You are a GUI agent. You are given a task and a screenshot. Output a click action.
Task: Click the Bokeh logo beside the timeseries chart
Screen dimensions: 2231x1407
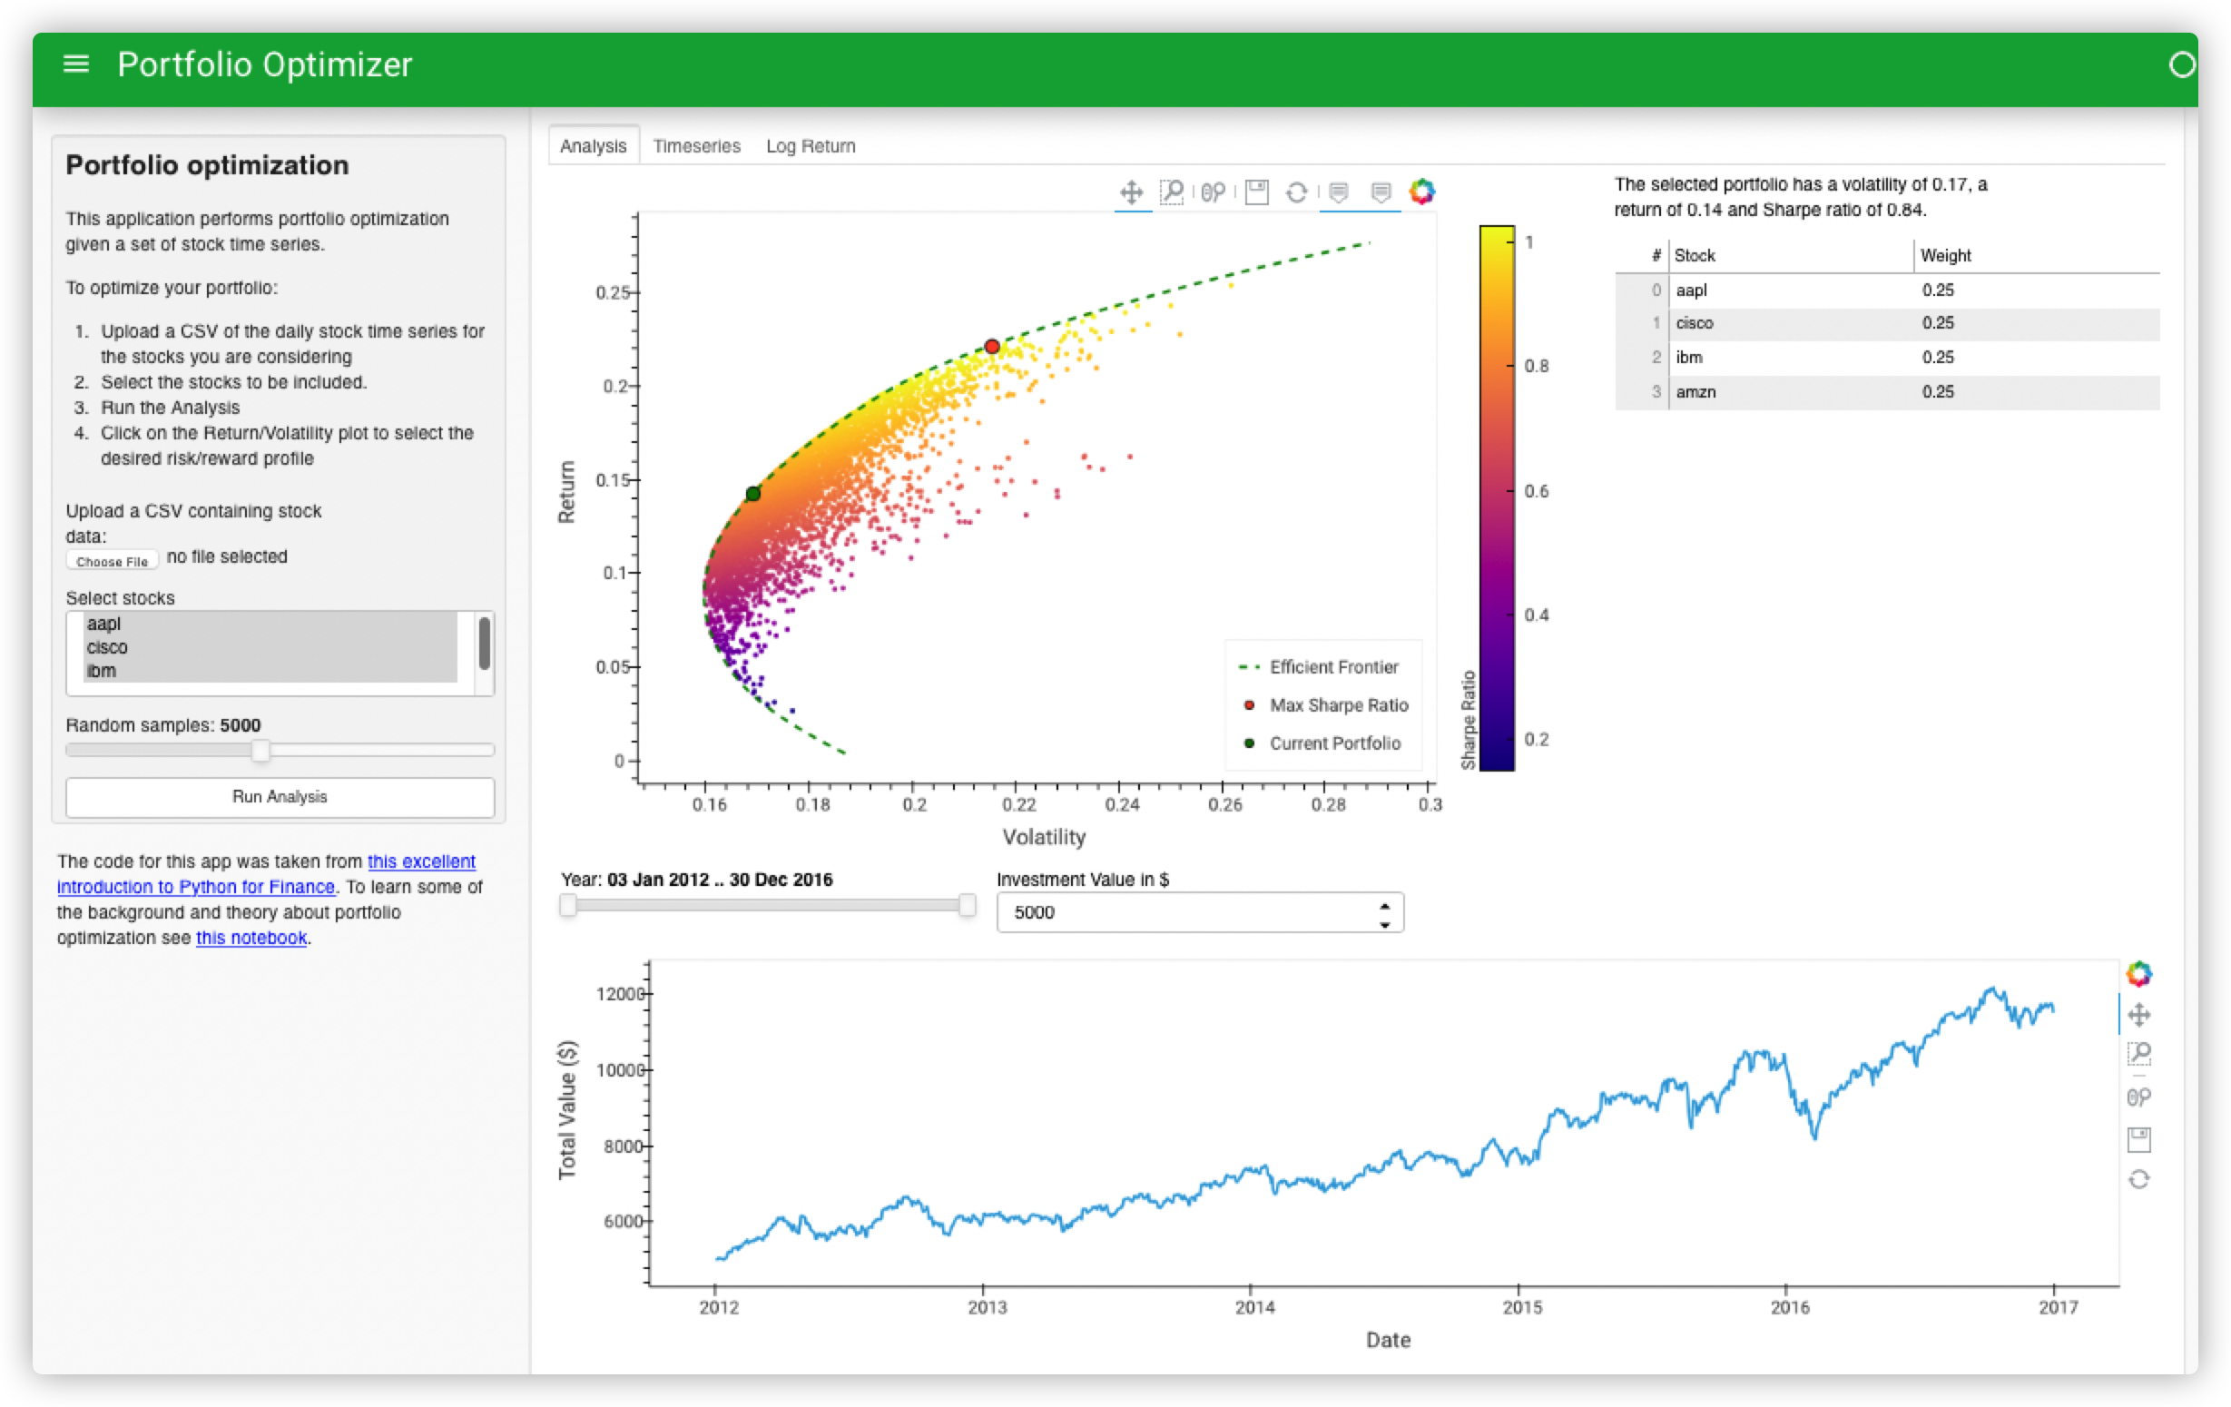pos(2138,973)
